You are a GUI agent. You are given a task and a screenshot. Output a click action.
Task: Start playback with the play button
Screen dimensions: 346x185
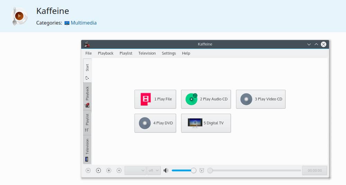(x=98, y=170)
